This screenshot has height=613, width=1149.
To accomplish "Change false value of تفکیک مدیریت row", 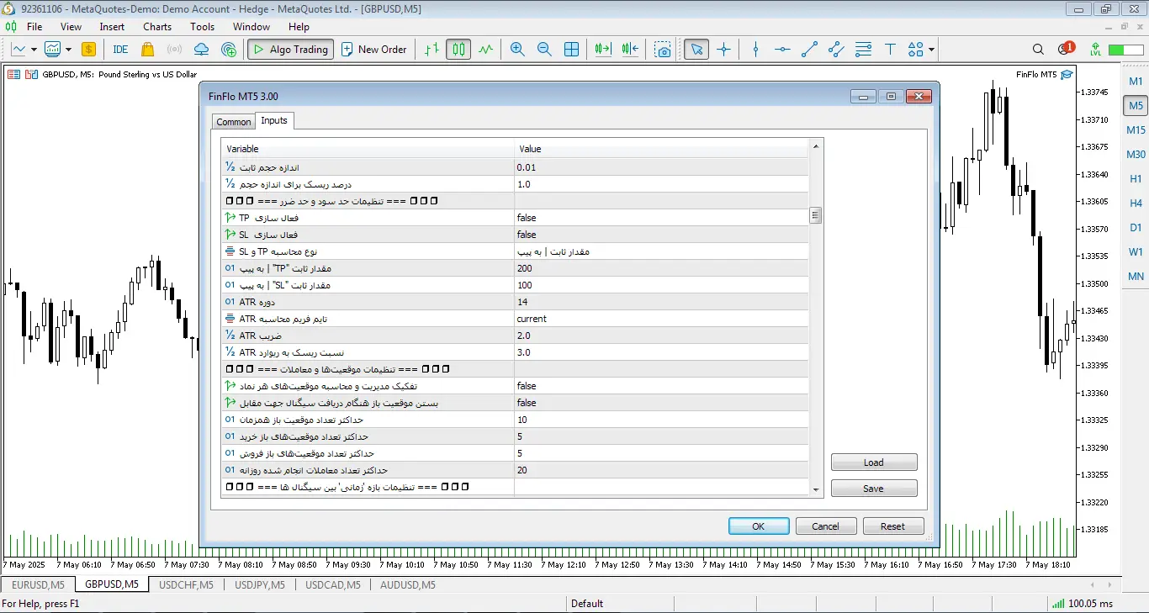I will point(661,386).
